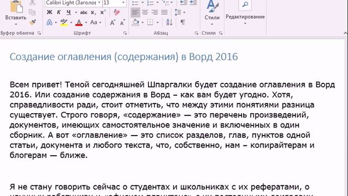
Task: Collapse the ribbon with chevron
Action: coord(345,33)
